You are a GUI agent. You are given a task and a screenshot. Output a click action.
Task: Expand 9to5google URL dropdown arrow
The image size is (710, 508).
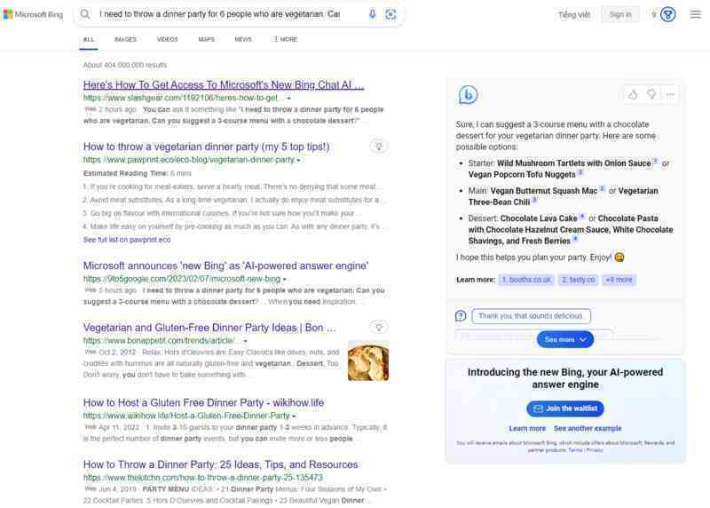(284, 280)
